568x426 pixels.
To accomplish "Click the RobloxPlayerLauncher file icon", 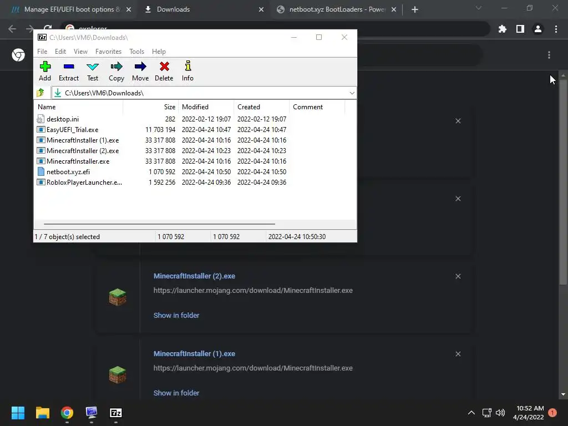I will [41, 182].
